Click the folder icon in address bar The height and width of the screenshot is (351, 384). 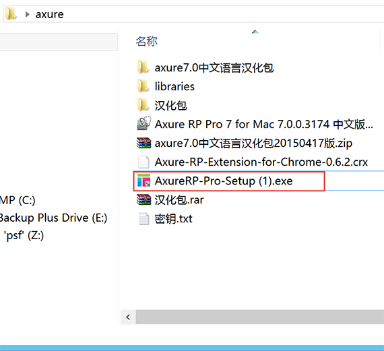coord(11,13)
